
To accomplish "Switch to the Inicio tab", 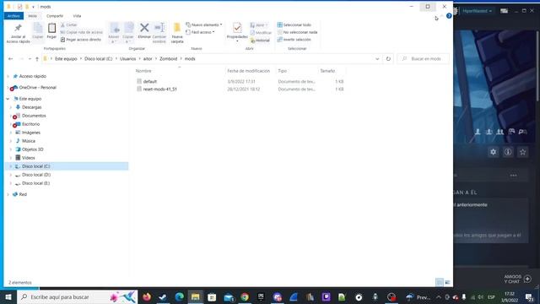I will [x=32, y=16].
